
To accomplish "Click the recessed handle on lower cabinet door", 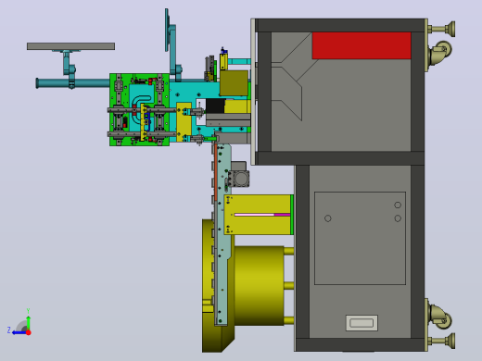I will pos(361,323).
